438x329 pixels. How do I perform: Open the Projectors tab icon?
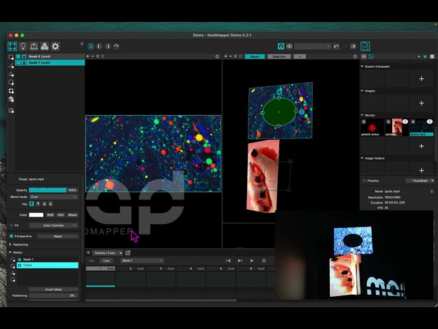pos(34,46)
